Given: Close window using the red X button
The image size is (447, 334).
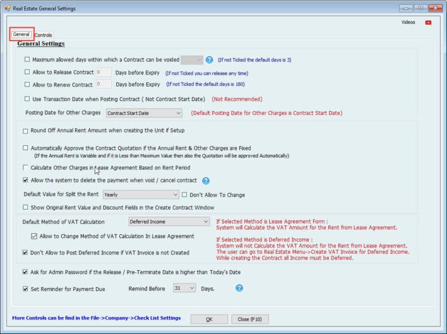Looking at the screenshot, I should [x=435, y=8].
